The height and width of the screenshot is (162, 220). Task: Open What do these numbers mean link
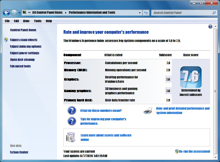(101, 111)
